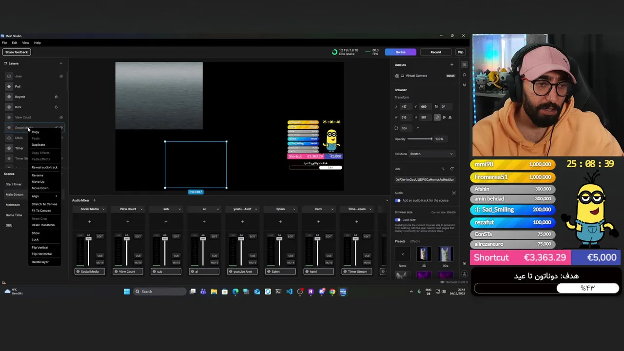Select Delete layer from context menu
The height and width of the screenshot is (351, 624).
[x=40, y=262]
